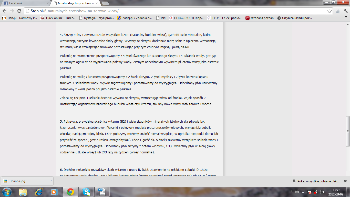Switch to Skype in the taskbar
350x197 pixels.
tap(87, 192)
